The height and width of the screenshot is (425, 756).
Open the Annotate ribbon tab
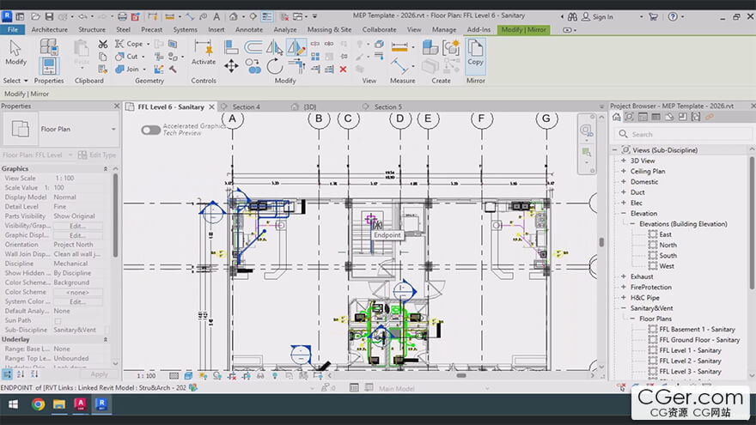point(249,29)
